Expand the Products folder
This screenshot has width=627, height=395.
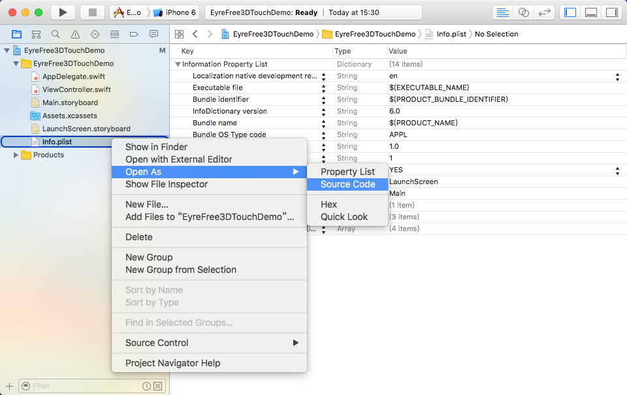tap(16, 155)
